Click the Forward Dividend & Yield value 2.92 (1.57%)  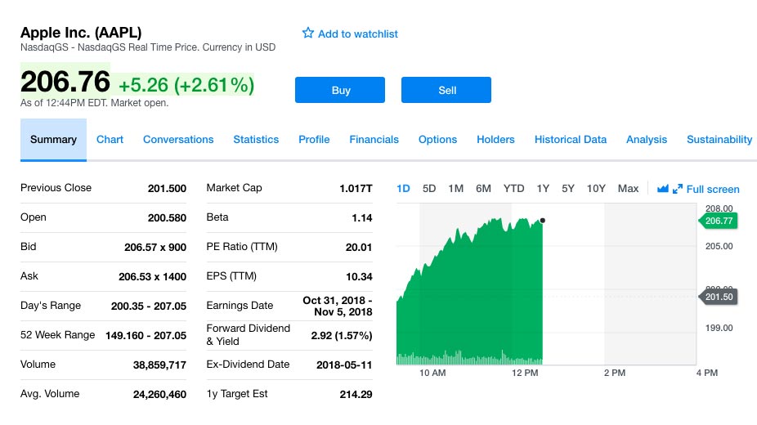click(x=342, y=335)
